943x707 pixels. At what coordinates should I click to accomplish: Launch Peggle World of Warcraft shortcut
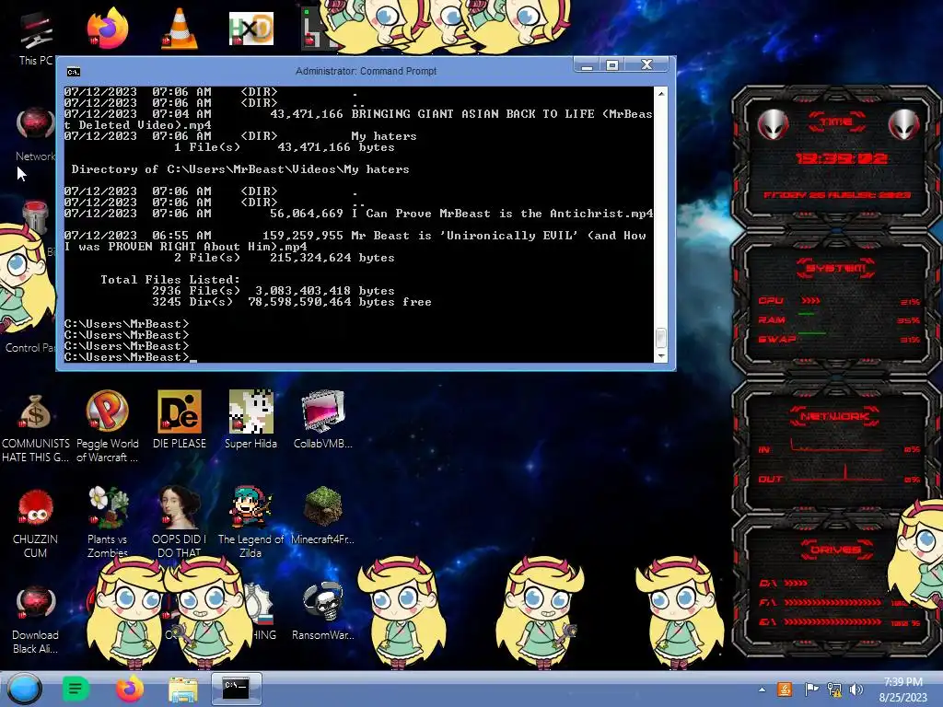[x=107, y=427]
